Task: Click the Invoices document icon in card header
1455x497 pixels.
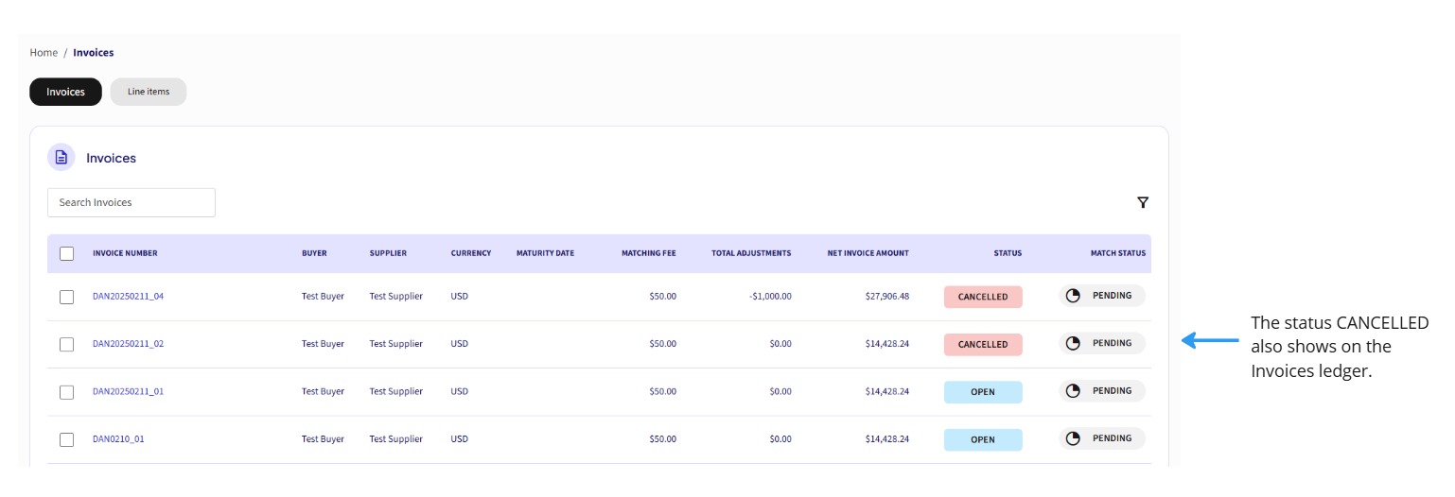Action: click(x=61, y=158)
